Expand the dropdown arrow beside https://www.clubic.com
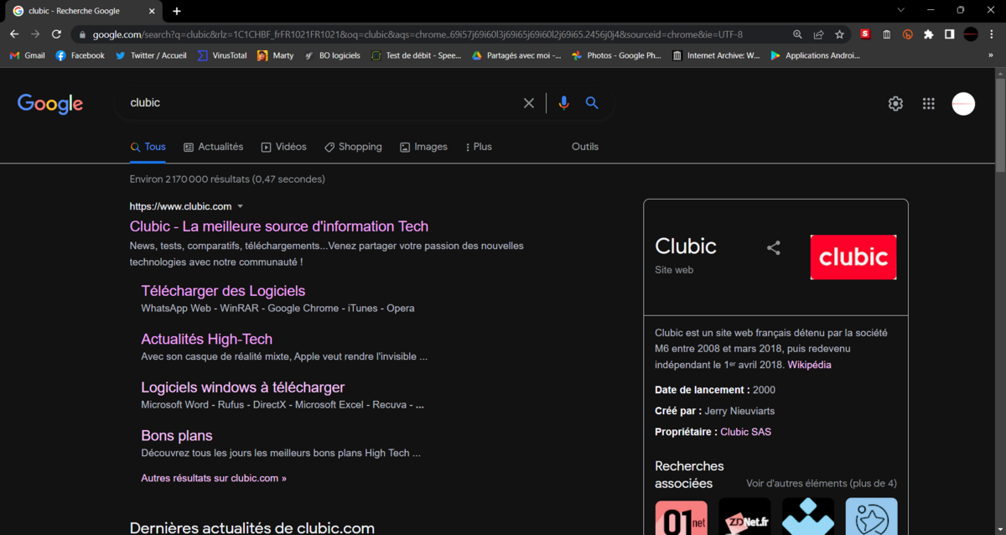 point(240,206)
